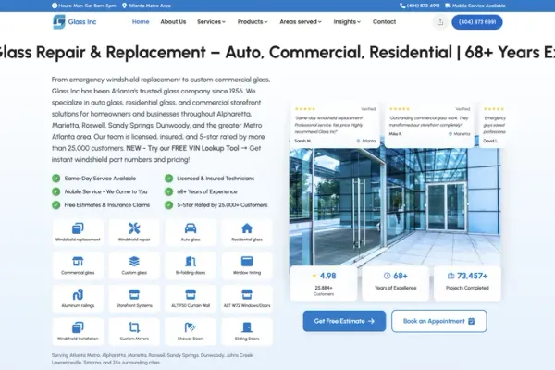The image size is (555, 370).
Task: Click Same-Day Service Available item
Action: (93, 179)
